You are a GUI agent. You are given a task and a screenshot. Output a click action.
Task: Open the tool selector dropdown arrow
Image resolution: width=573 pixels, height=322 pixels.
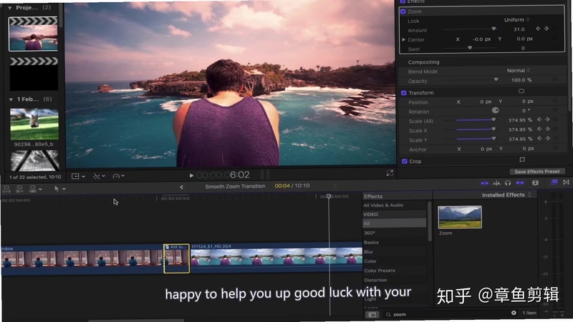coord(64,189)
